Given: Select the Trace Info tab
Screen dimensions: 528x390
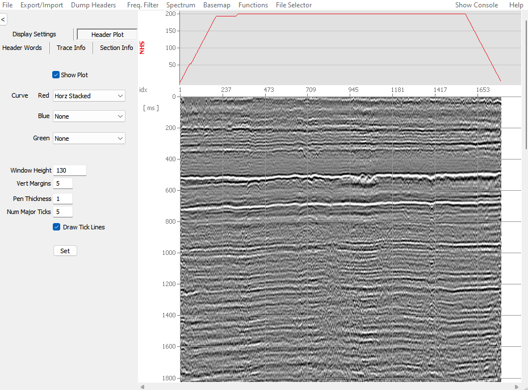Looking at the screenshot, I should (x=71, y=48).
